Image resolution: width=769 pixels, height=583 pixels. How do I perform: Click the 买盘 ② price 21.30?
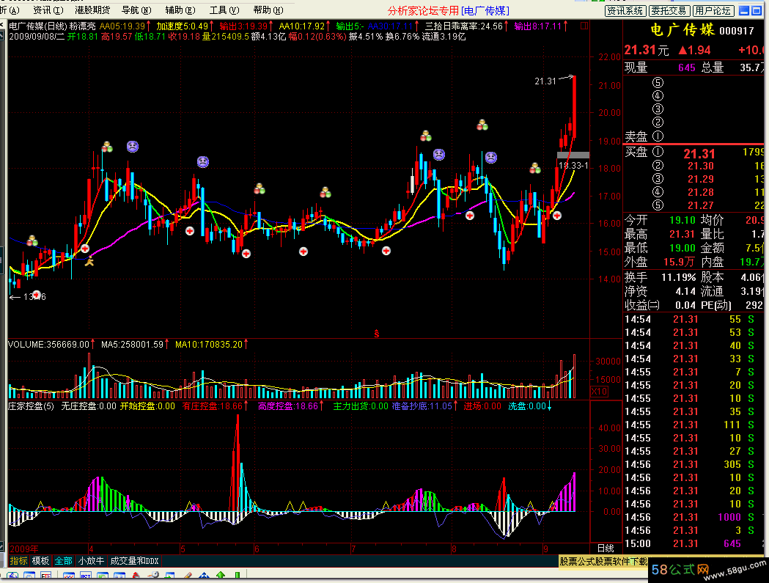click(700, 166)
